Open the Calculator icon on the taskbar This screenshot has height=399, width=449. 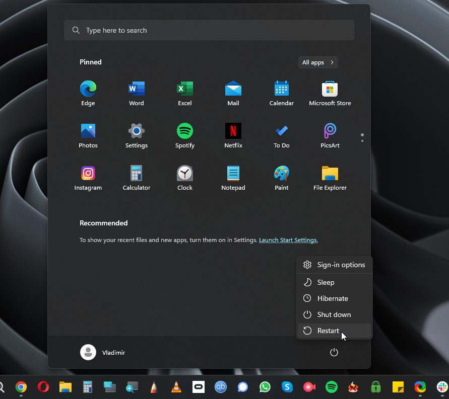87,387
